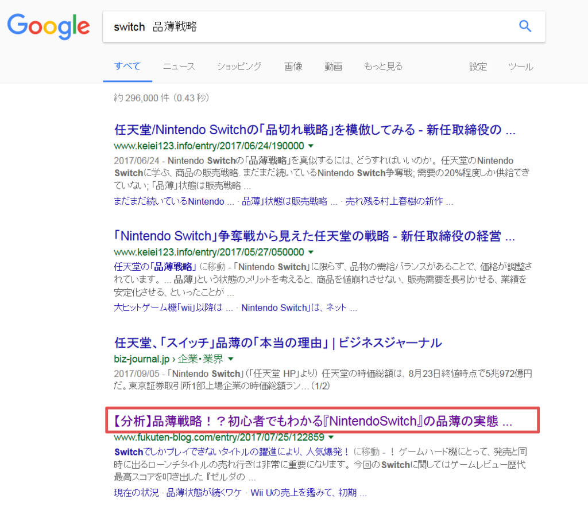Expand the dropdown arrow next to keiei123.info/2017/06/24 URL
Screen dimensions: 588x510
[x=311, y=146]
